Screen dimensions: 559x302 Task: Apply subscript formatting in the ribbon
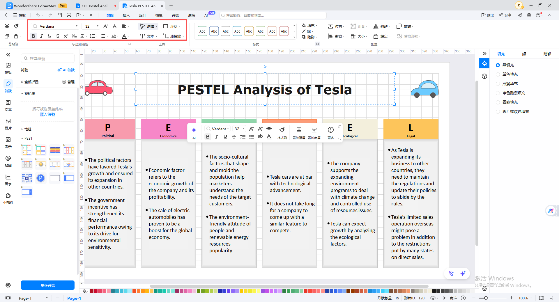74,36
